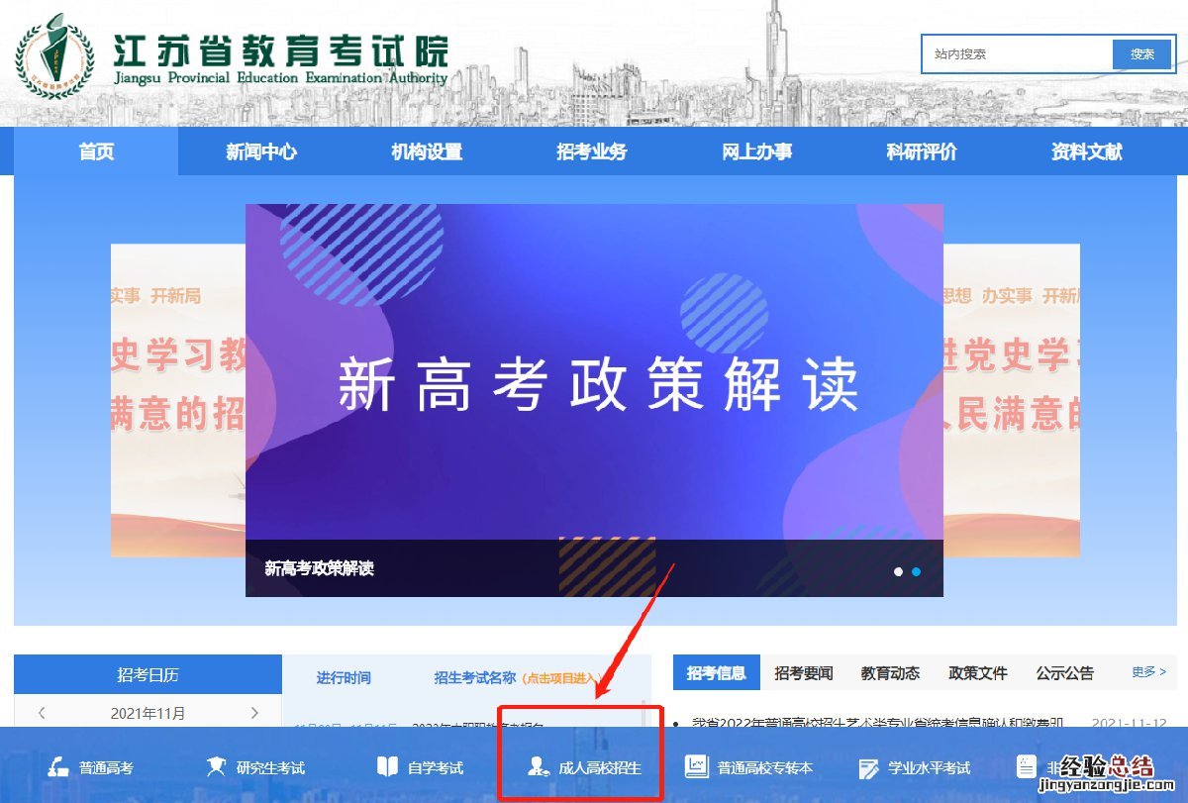Image resolution: width=1188 pixels, height=803 pixels.
Task: Click the 招考日历 panel header
Action: 148,674
